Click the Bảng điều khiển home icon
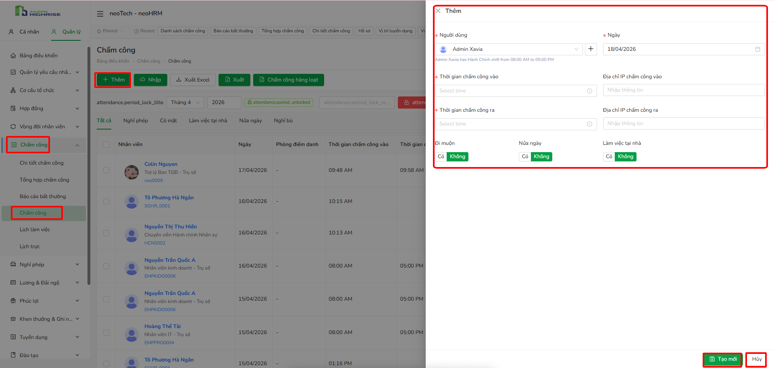774x368 pixels. click(x=13, y=56)
